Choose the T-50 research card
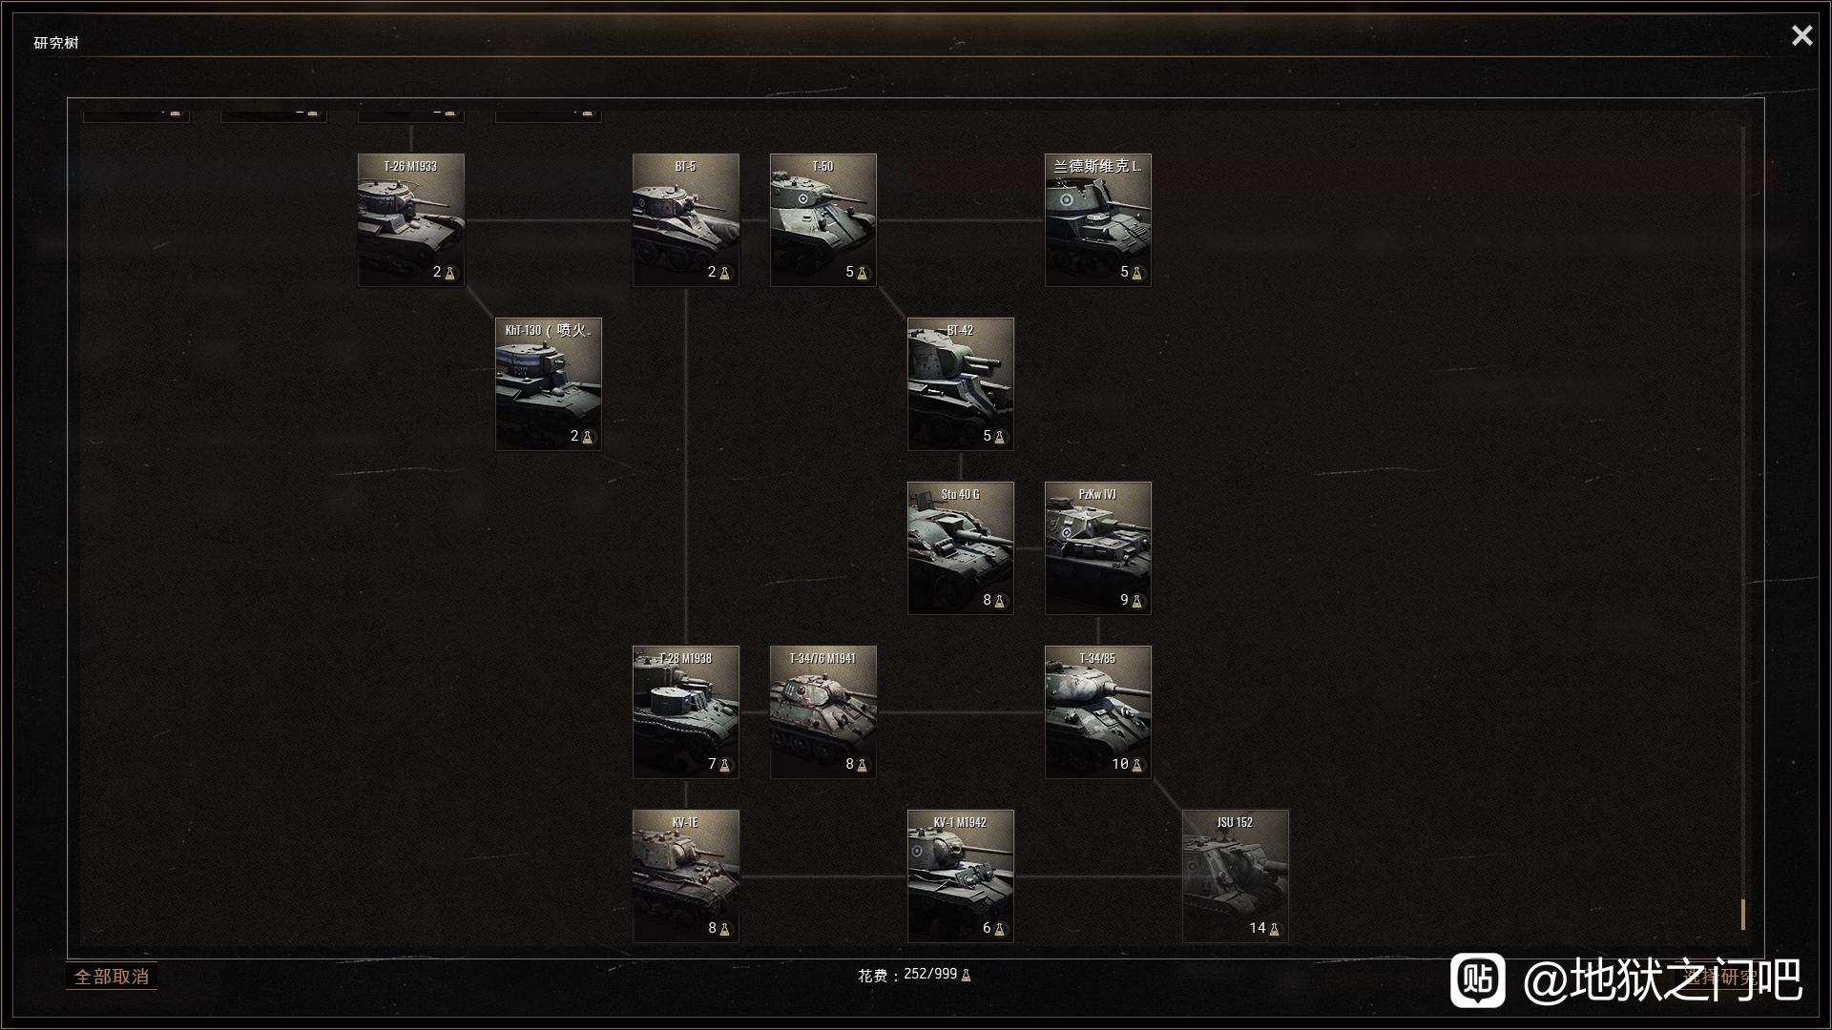 (822, 220)
